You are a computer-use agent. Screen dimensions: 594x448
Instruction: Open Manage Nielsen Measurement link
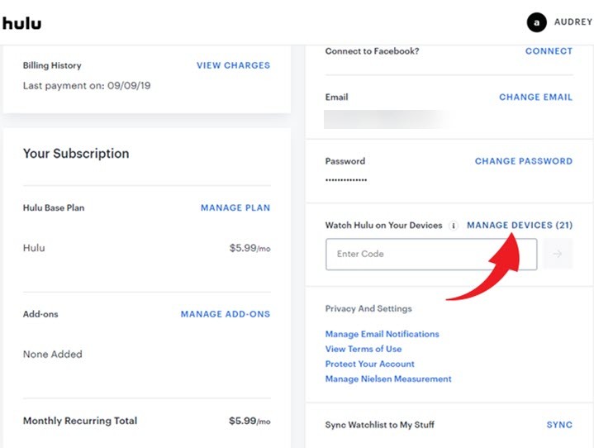click(388, 379)
